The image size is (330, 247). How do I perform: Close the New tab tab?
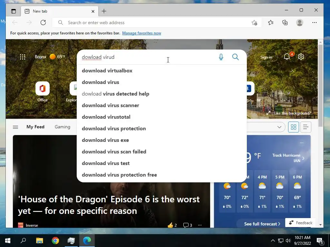coord(93,11)
